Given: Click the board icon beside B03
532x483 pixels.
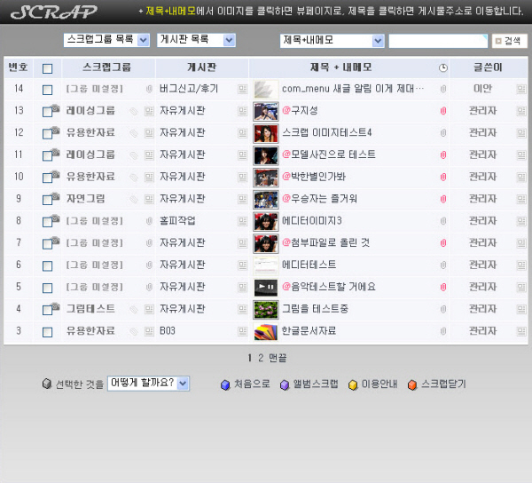Looking at the screenshot, I should coord(242,331).
